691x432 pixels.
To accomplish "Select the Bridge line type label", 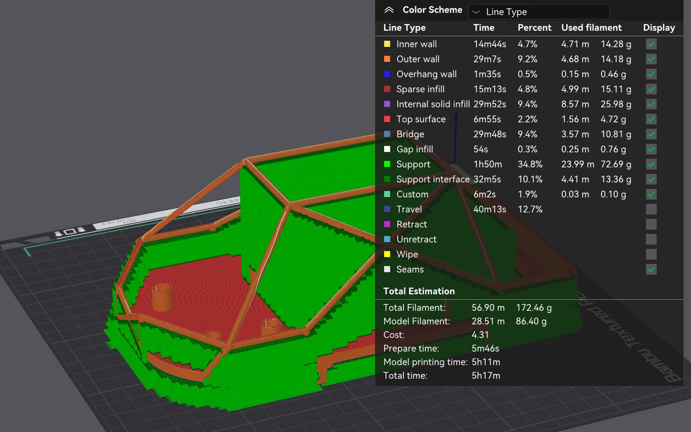I will click(x=410, y=134).
